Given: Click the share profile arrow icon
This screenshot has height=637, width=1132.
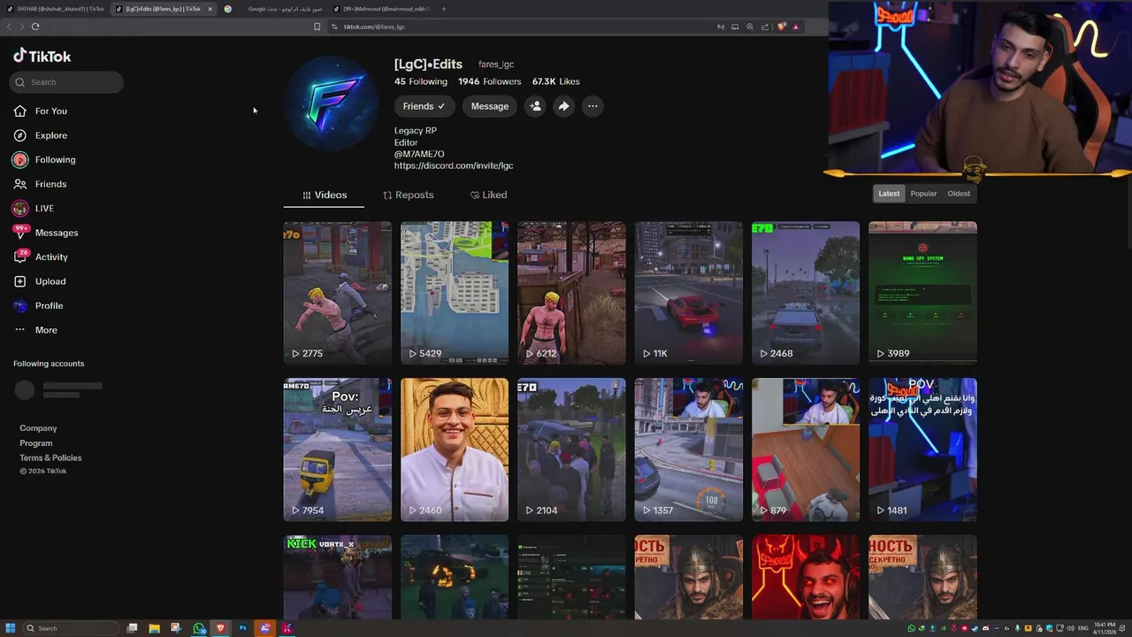Looking at the screenshot, I should (563, 106).
